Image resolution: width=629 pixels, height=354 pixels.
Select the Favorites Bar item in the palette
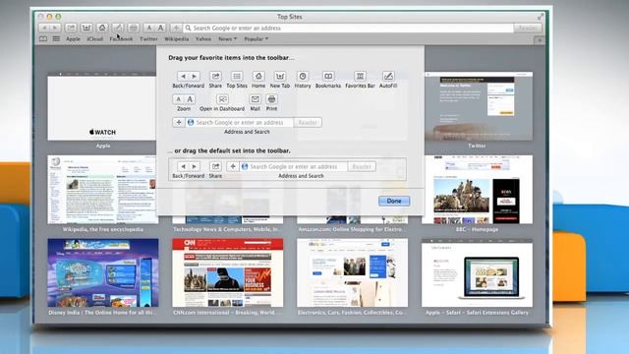pyautogui.click(x=360, y=80)
